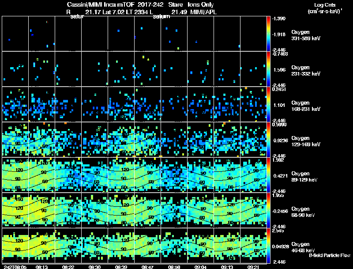Open first 46-68 keV panel at 08:05

click(x=15, y=246)
